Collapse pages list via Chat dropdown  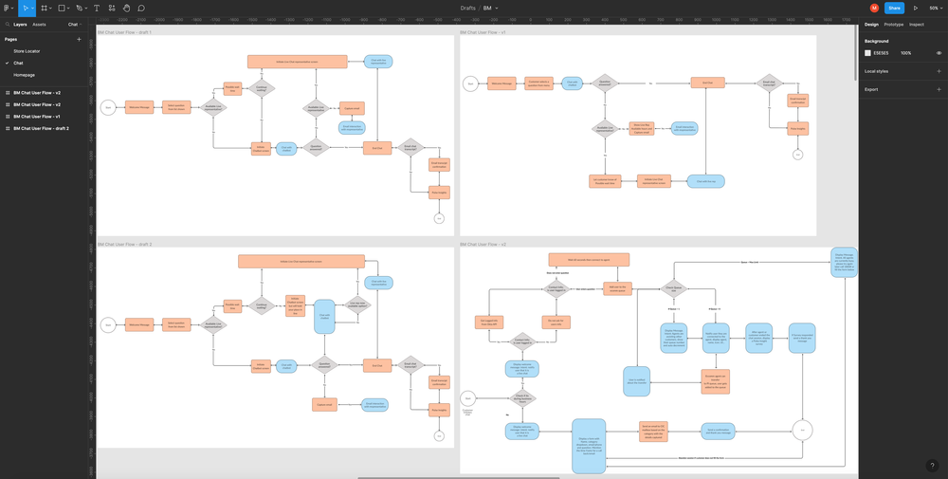[75, 25]
